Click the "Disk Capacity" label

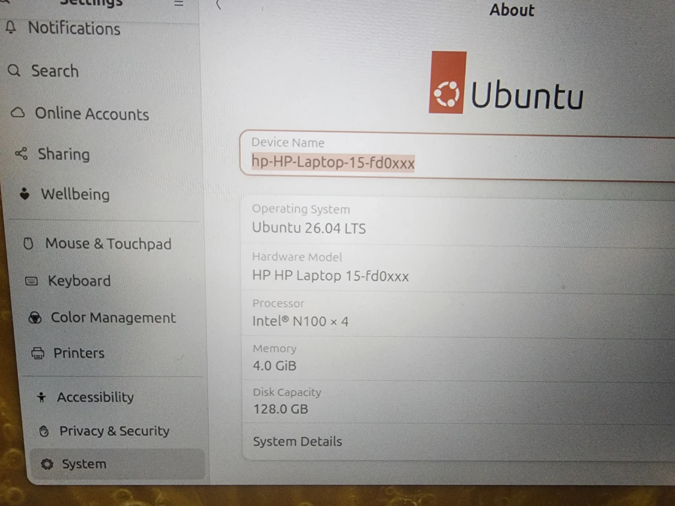point(287,392)
